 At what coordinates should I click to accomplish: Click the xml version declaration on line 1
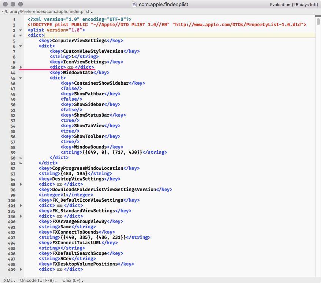coord(80,19)
